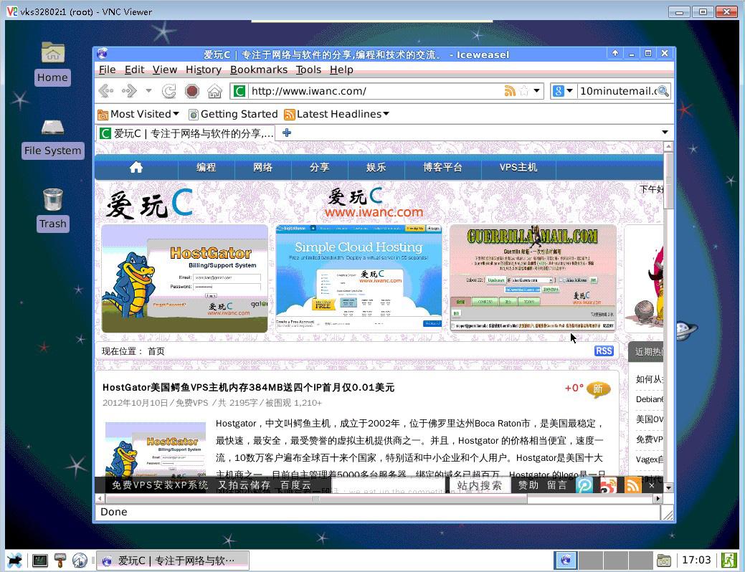Viewport: 745px width, 572px height.
Task: Click the site navigation home icon
Action: [x=136, y=167]
